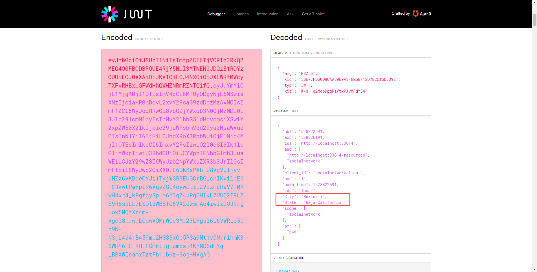Click the VERIFY SIGNATURE section header

[289, 258]
